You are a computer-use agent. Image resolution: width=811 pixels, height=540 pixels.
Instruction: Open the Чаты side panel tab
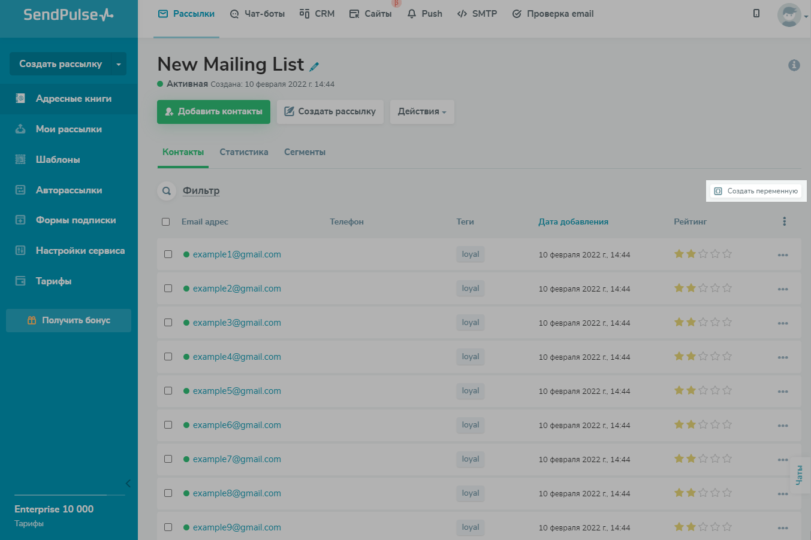pyautogui.click(x=798, y=475)
